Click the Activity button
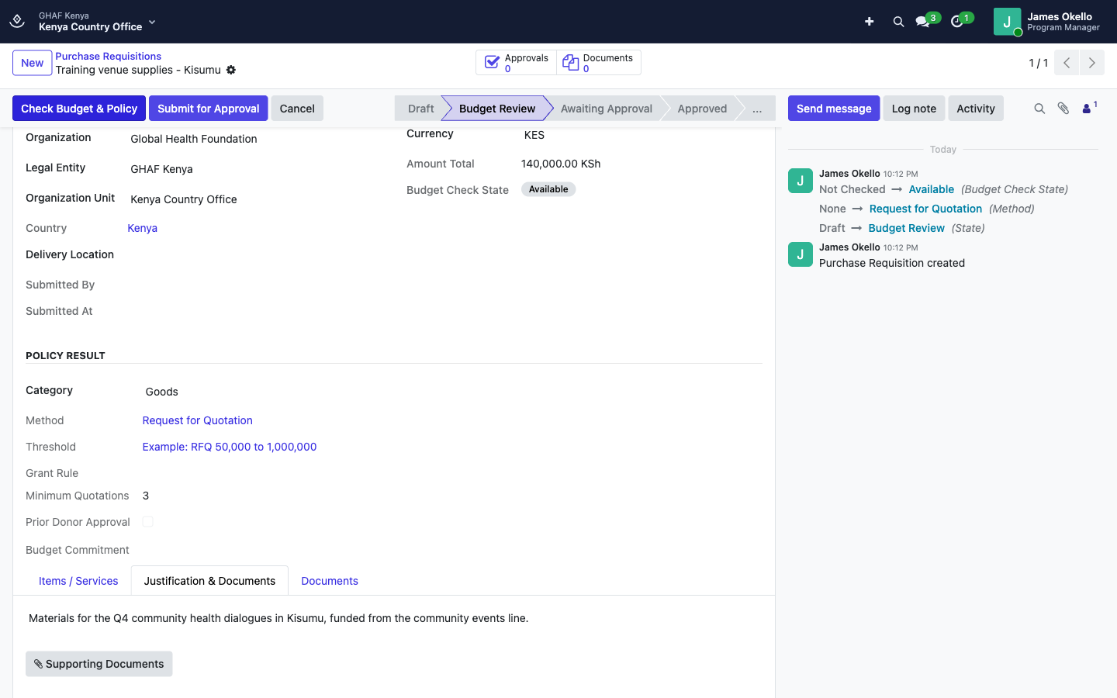The height and width of the screenshot is (698, 1117). [976, 109]
